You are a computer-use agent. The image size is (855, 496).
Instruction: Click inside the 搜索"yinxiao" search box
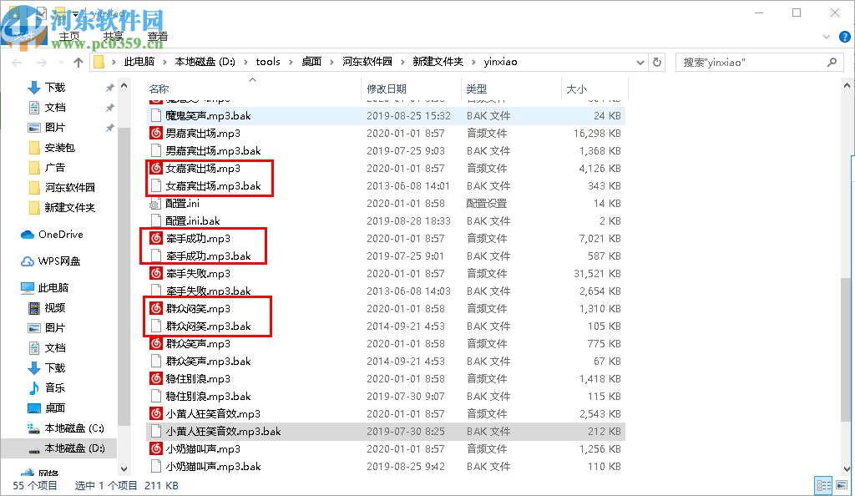pos(751,61)
